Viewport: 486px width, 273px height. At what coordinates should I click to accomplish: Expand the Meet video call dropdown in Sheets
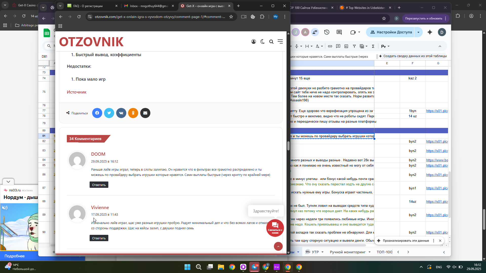point(359,32)
